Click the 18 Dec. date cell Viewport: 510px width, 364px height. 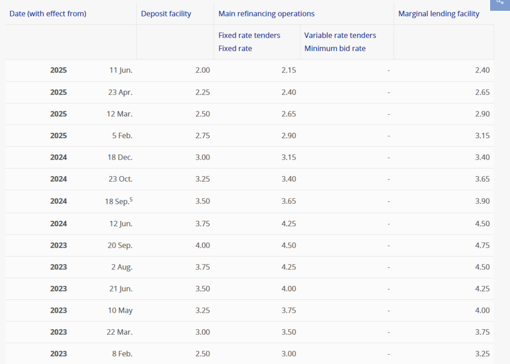pyautogui.click(x=120, y=157)
